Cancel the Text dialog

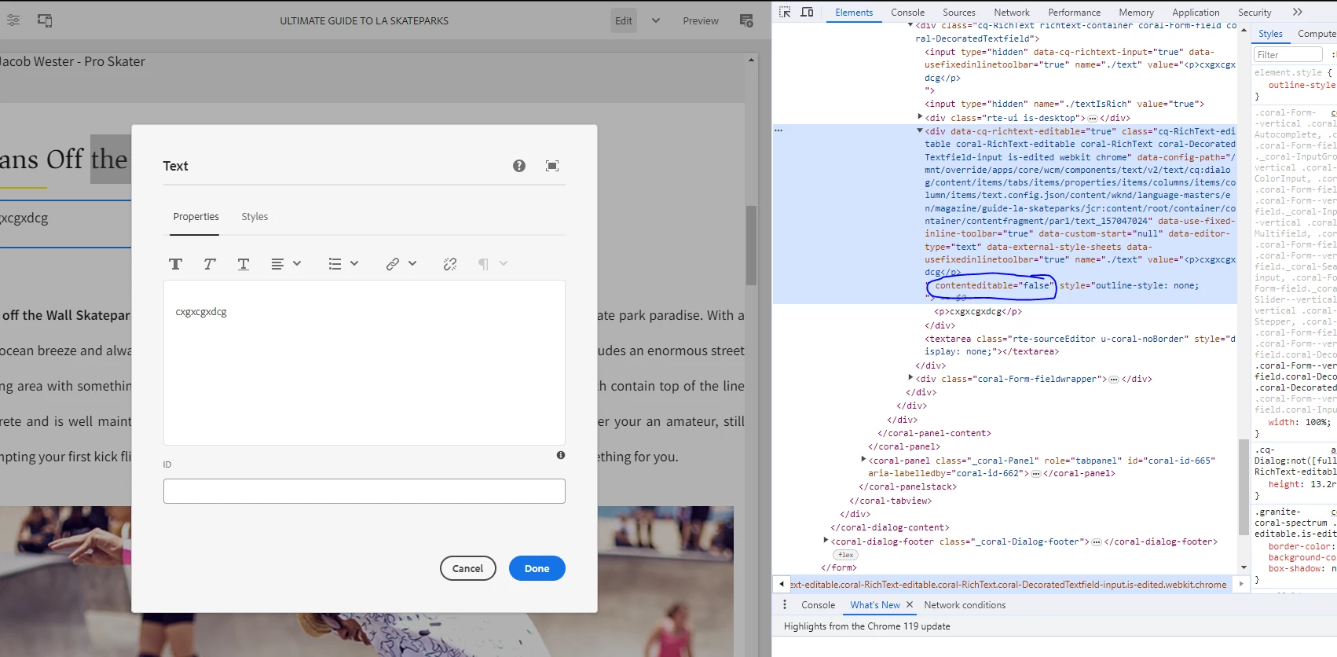point(468,568)
